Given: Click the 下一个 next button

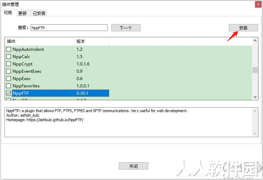Looking at the screenshot, I should [x=126, y=28].
